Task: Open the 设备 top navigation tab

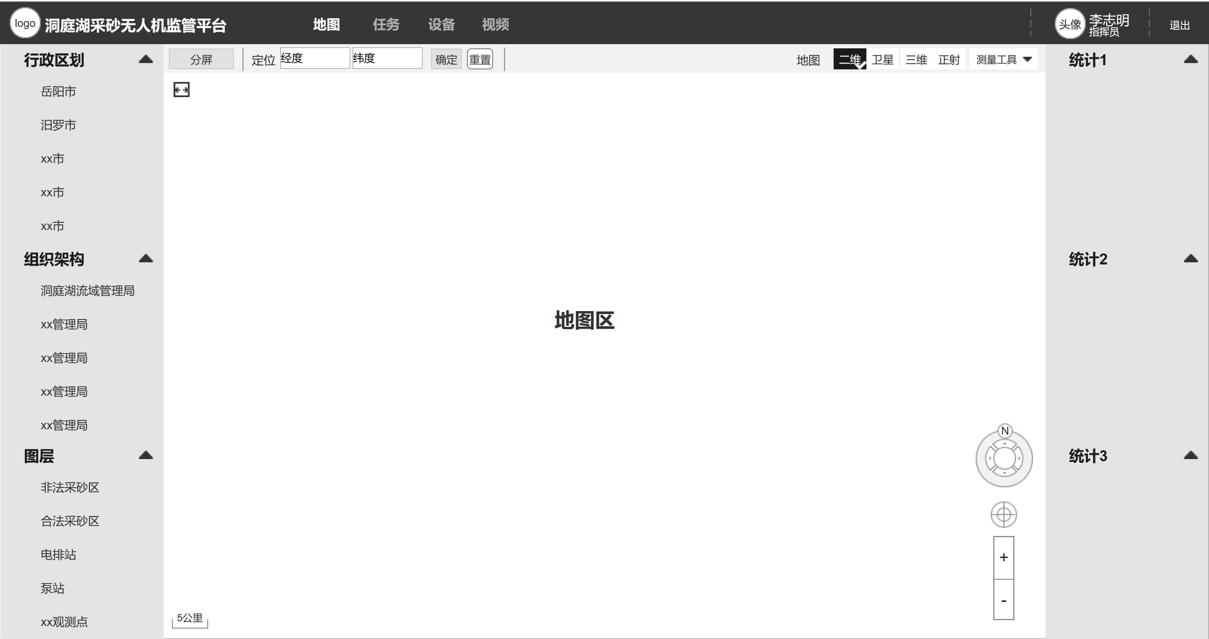Action: [441, 24]
